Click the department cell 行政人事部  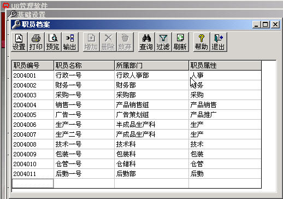[x=152, y=75]
